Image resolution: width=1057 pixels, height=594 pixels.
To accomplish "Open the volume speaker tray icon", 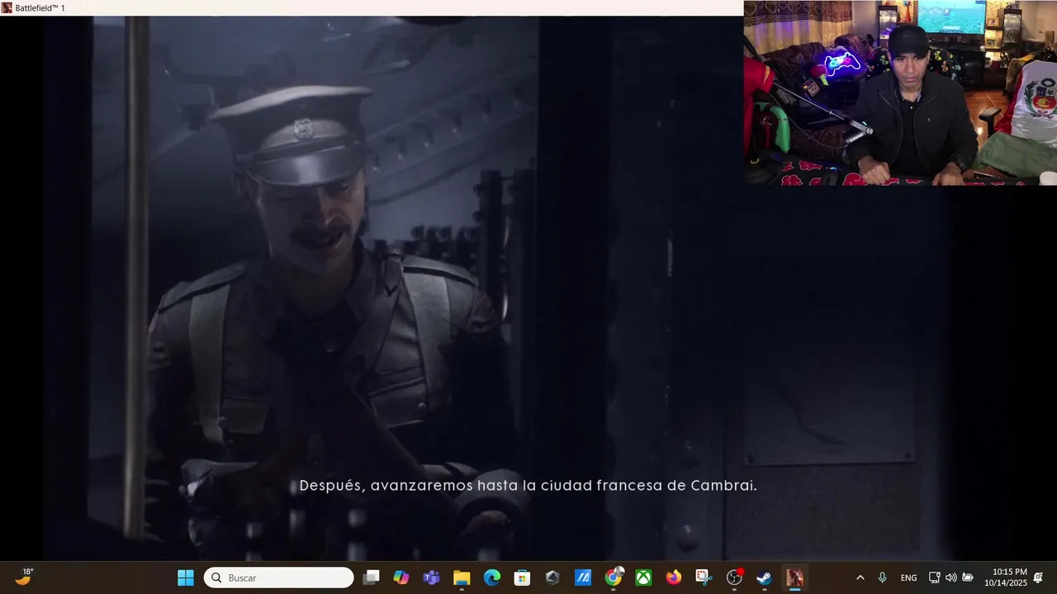I will [950, 577].
